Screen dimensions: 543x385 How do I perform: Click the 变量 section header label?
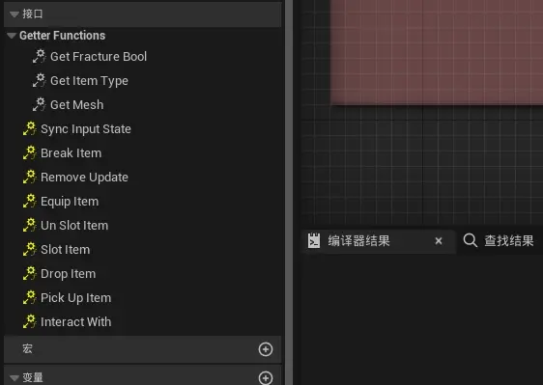[x=33, y=377]
